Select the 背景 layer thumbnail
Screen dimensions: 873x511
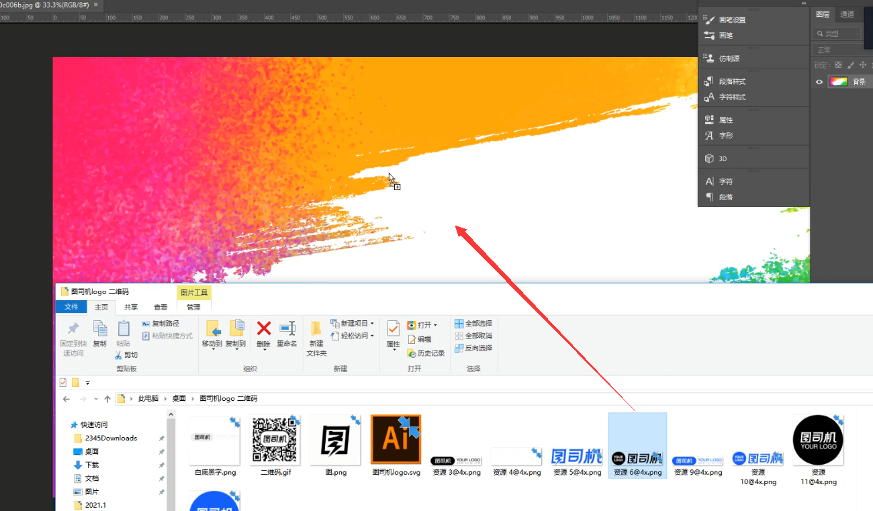[838, 82]
